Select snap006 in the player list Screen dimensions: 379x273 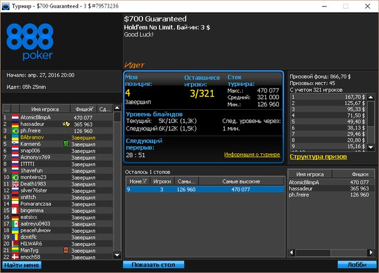pyautogui.click(x=58, y=151)
